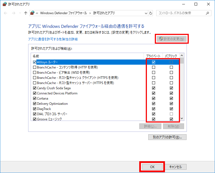The height and width of the screenshot is (173, 215).
Task: Click the firewall icon in address bar
Action: 32,13
